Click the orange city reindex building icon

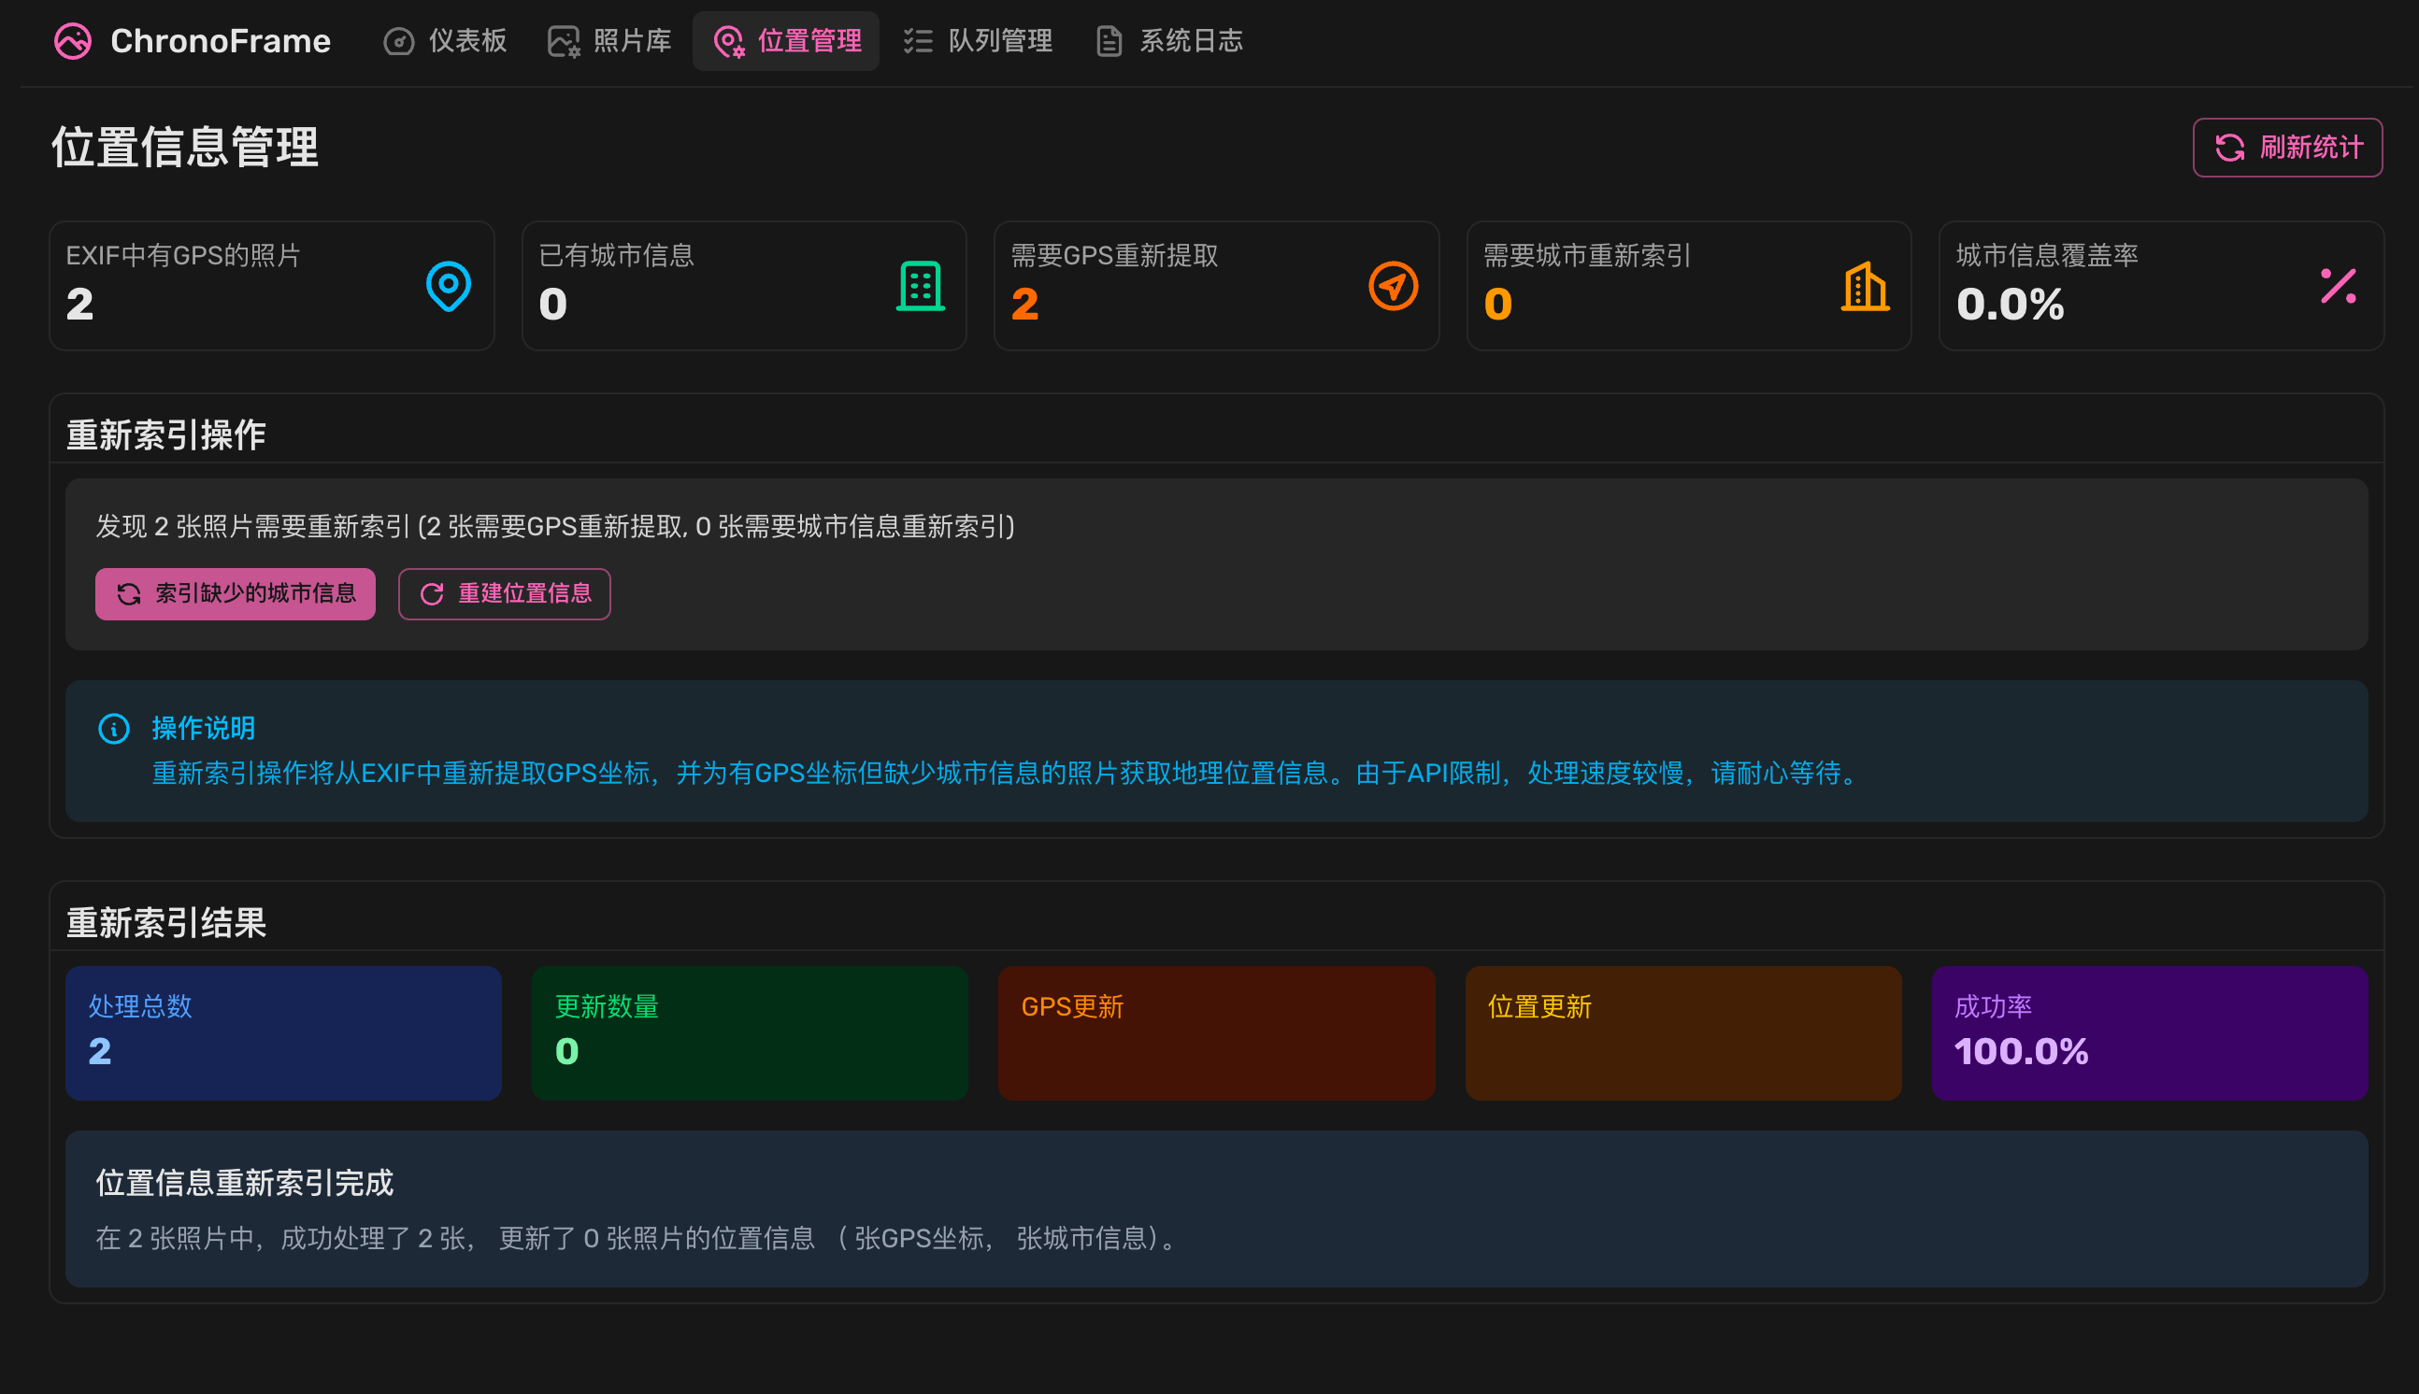(1864, 285)
